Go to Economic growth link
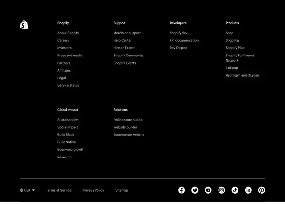 (x=71, y=149)
